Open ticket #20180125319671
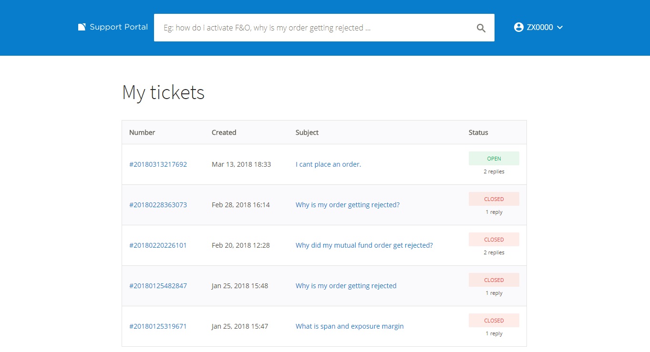Image resolution: width=650 pixels, height=352 pixels. click(158, 326)
